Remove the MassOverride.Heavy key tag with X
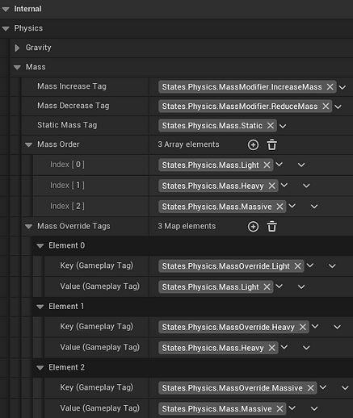The height and width of the screenshot is (418, 353). [x=303, y=327]
